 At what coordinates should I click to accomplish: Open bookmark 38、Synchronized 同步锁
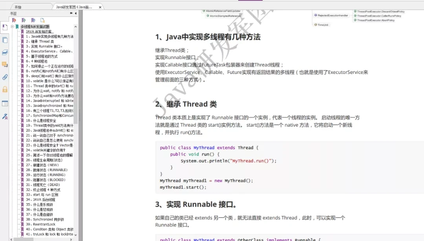pos(45,219)
